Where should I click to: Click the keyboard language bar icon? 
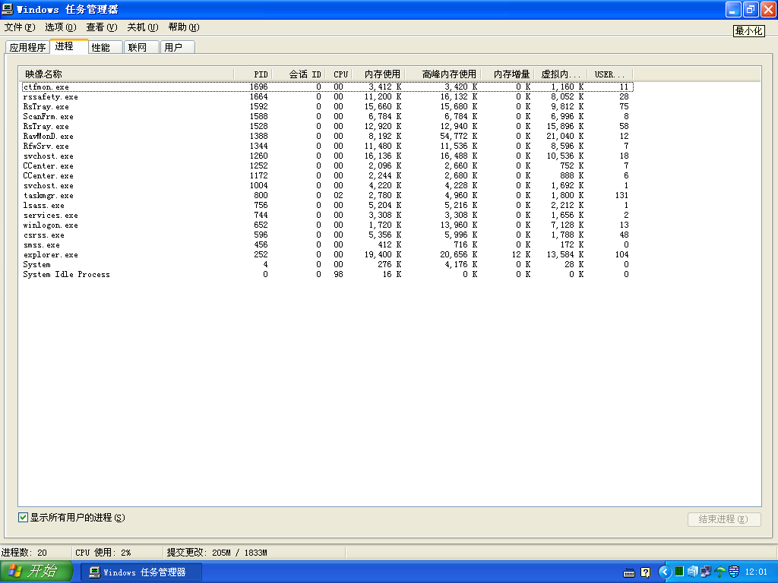[x=628, y=572]
